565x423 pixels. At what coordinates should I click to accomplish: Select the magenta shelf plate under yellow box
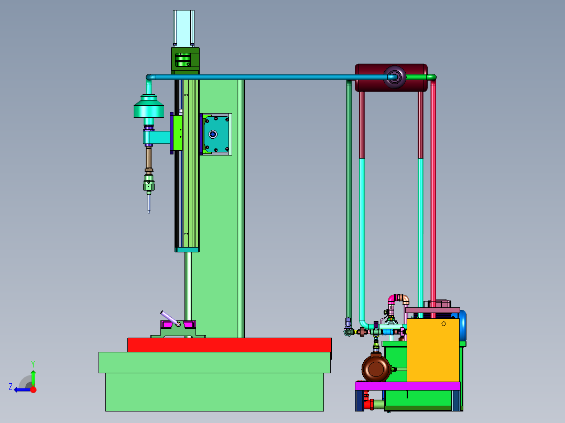pyautogui.click(x=408, y=386)
